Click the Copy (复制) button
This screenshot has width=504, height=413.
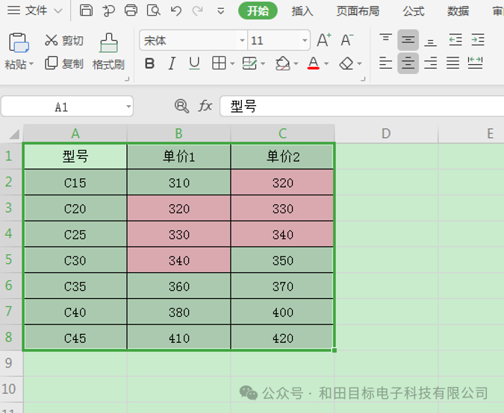point(64,63)
